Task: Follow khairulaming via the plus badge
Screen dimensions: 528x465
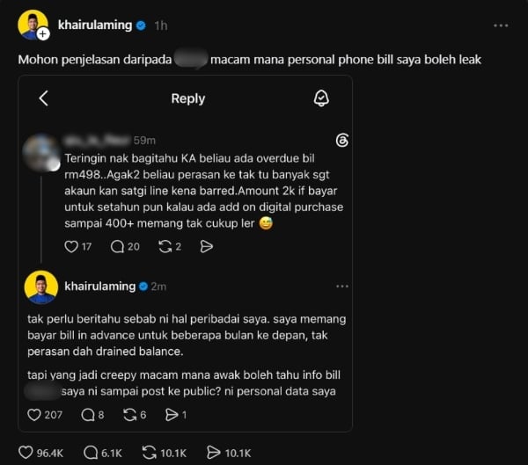Action: pos(43,33)
